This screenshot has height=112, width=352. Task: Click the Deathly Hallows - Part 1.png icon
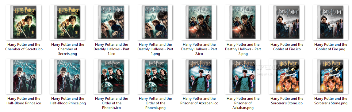pos(155,22)
